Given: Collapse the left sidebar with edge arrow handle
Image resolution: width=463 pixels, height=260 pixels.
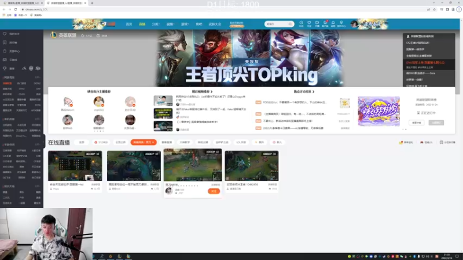Looking at the screenshot, I should (45, 141).
